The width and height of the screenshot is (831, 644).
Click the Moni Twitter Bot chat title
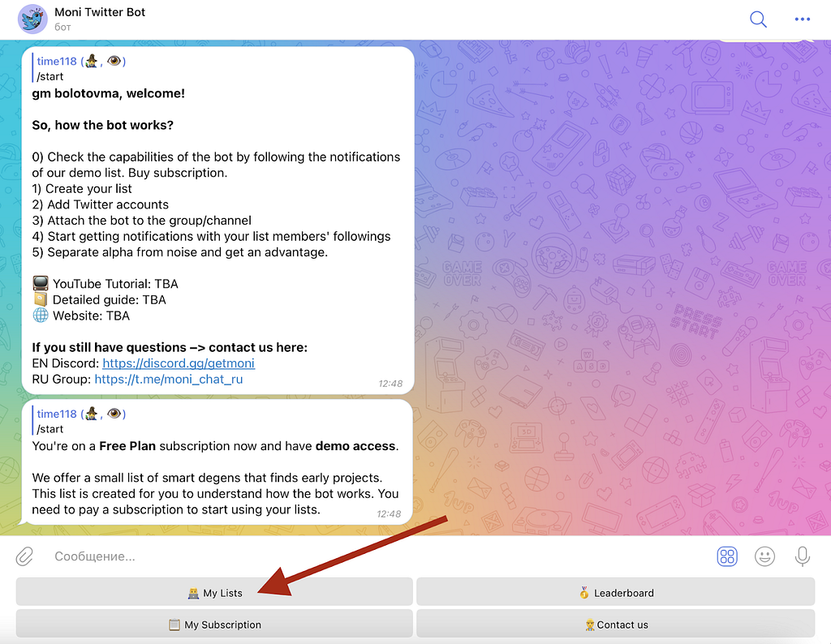click(x=100, y=12)
